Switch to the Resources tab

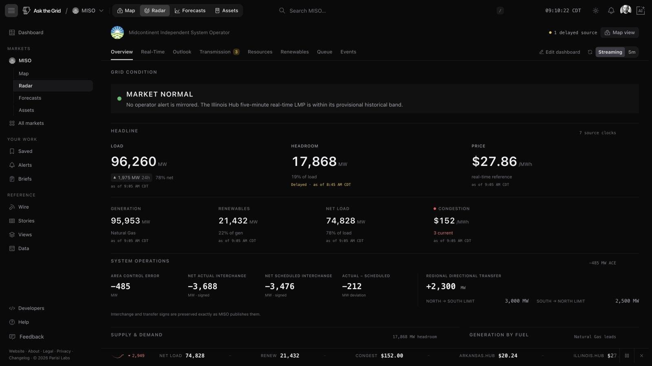point(260,52)
